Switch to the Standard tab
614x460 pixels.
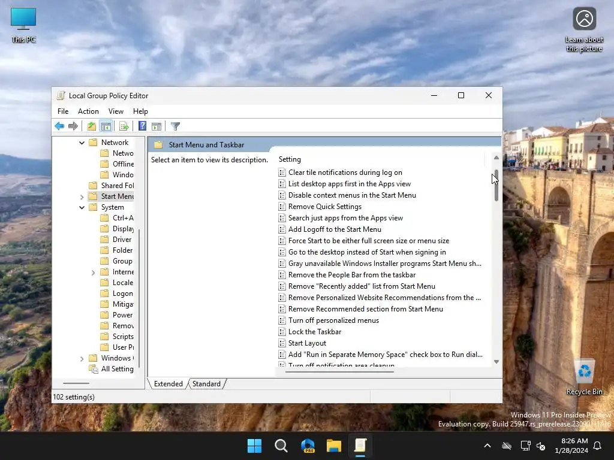click(x=206, y=384)
